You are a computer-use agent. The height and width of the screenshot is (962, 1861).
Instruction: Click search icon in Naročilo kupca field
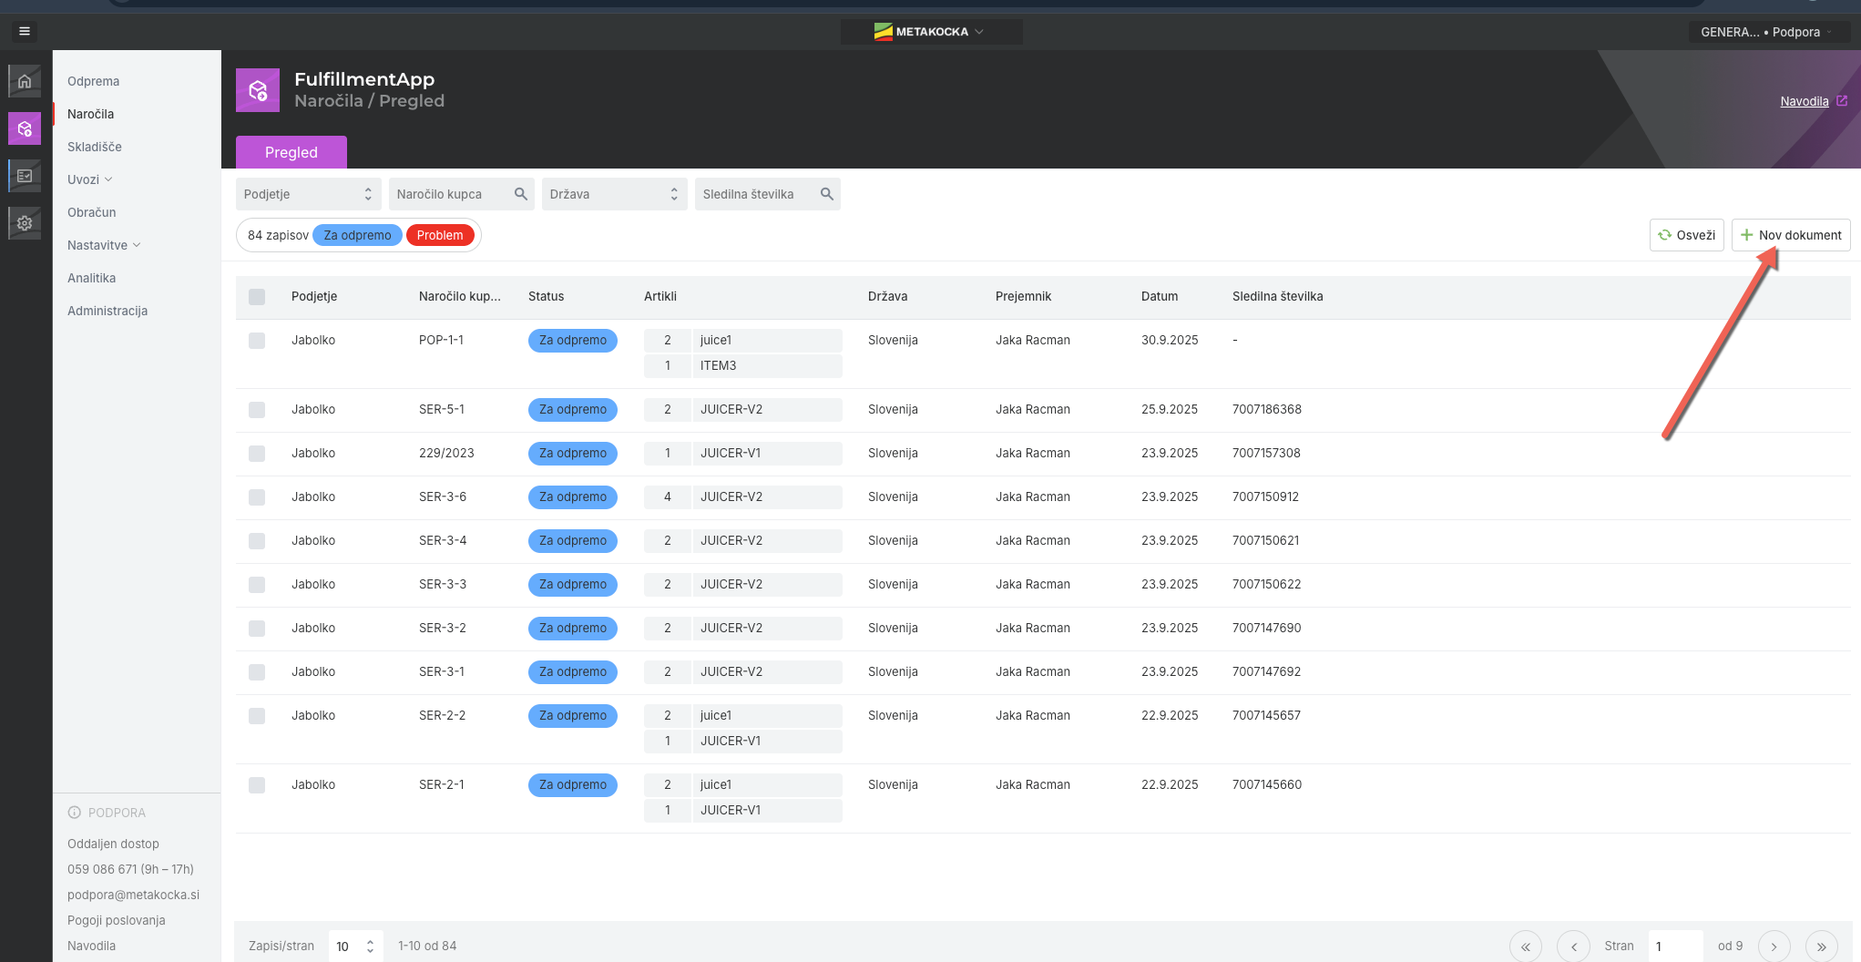520,194
